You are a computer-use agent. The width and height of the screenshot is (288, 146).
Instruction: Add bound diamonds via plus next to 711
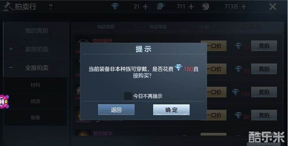191,7
